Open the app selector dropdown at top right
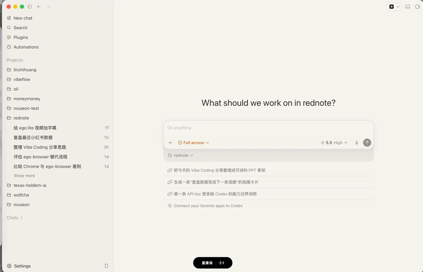Screen dimensions: 423x272 point(394,7)
